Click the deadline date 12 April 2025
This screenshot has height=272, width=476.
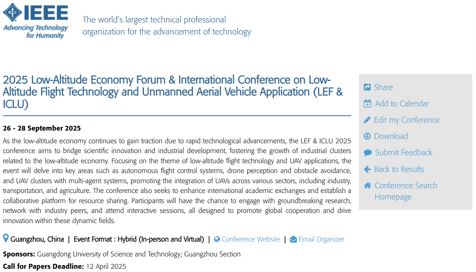(x=106, y=267)
